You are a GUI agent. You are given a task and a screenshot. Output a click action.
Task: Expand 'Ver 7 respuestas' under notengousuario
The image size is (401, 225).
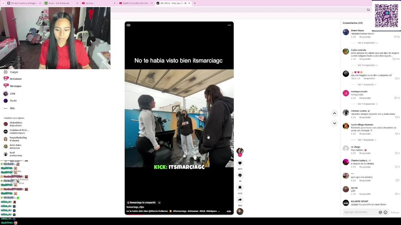click(x=367, y=104)
